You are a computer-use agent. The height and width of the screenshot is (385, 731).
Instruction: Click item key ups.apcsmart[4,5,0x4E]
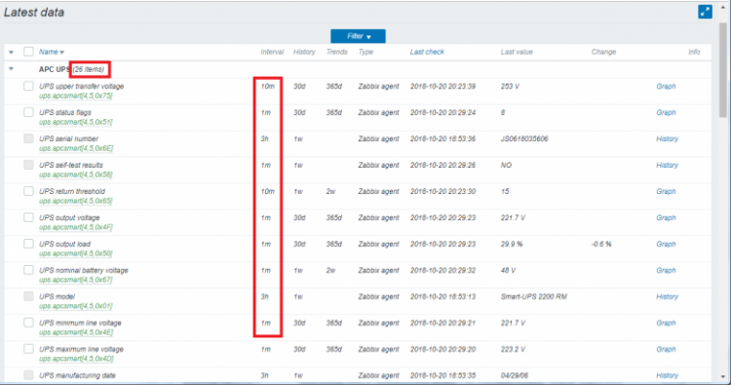click(x=76, y=332)
